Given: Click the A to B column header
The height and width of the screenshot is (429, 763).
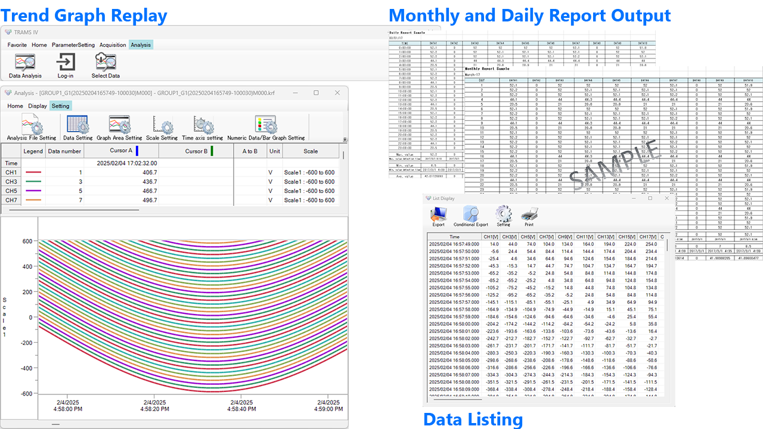Looking at the screenshot, I should pos(250,151).
